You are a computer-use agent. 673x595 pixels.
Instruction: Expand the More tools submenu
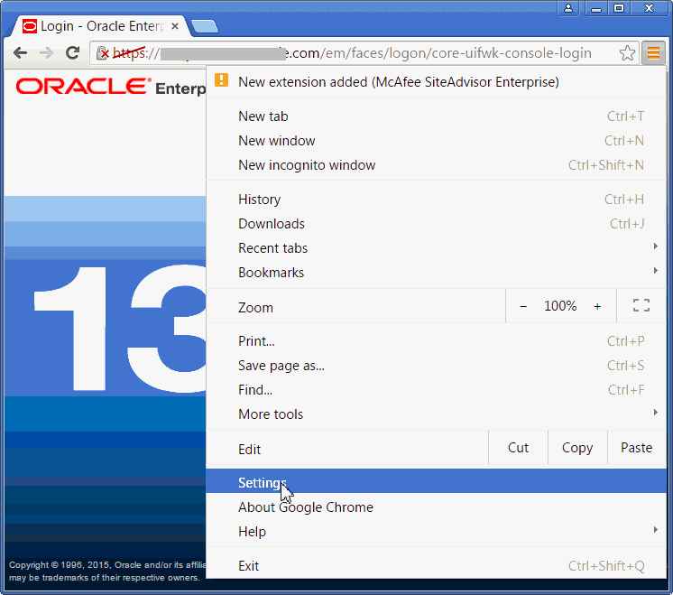[436, 414]
